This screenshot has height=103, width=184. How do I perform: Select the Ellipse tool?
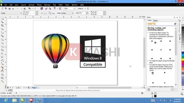2,43
